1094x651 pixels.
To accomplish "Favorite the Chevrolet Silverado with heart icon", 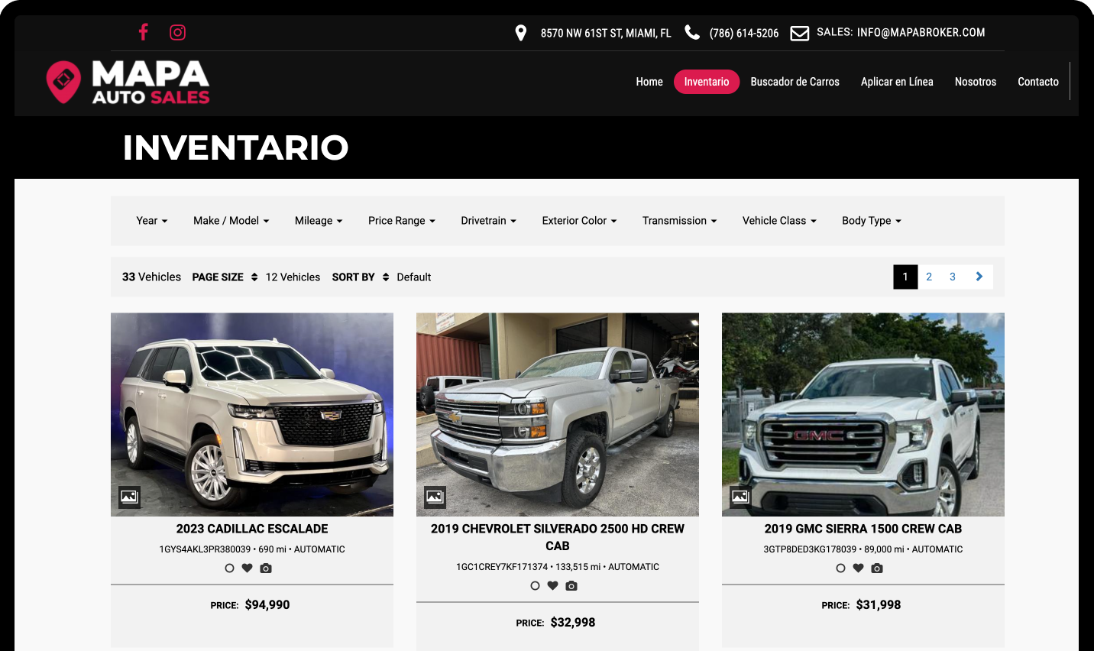I will tap(552, 585).
